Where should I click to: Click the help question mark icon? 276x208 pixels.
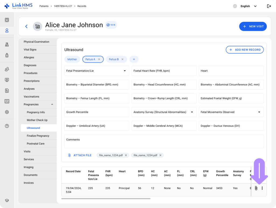click(7, 126)
